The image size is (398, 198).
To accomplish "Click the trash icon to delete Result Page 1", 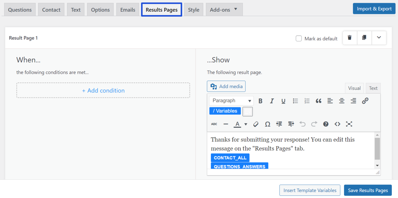I will pos(350,38).
